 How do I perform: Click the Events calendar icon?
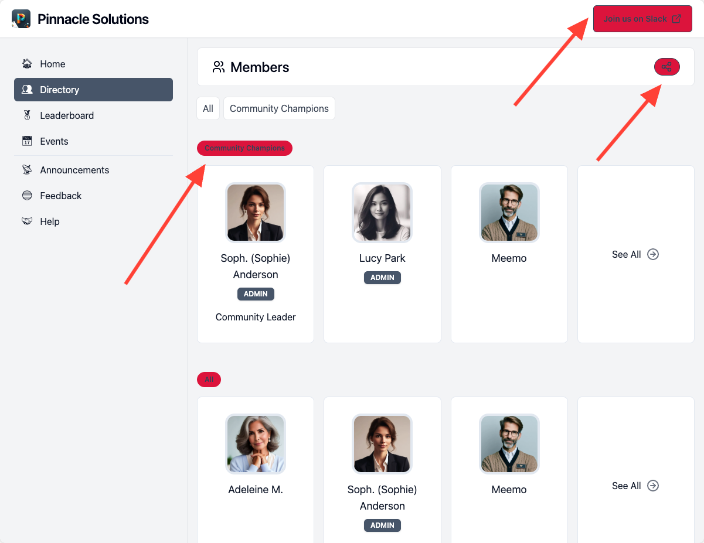click(27, 141)
